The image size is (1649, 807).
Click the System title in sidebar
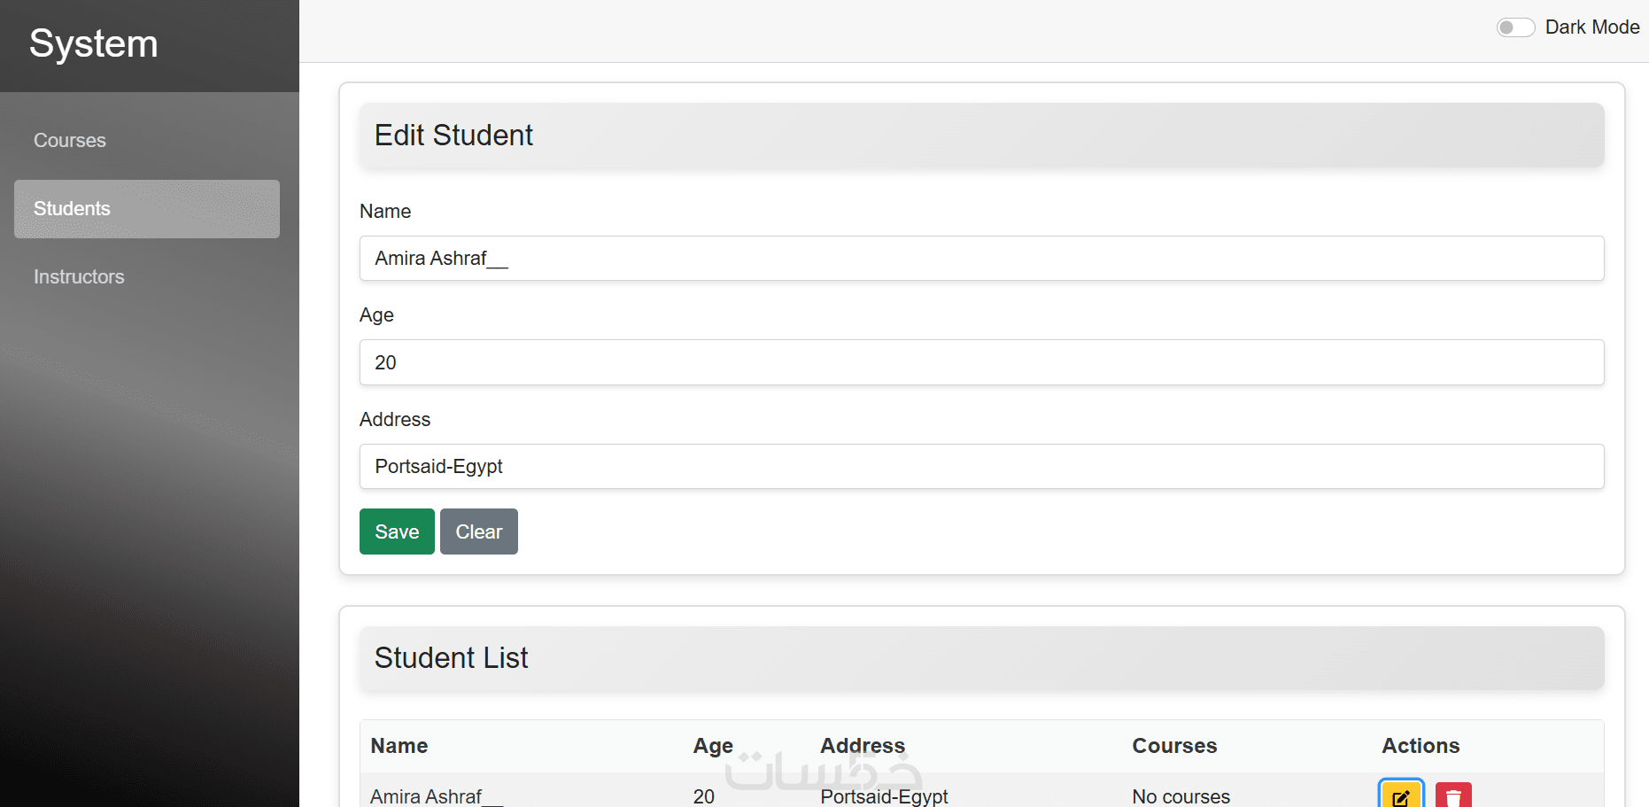94,44
